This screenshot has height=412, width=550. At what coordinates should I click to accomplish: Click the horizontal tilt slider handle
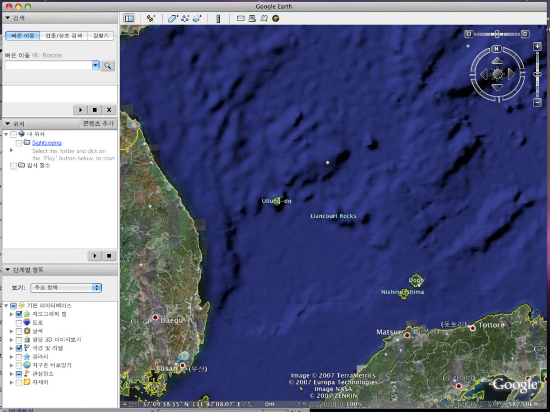tap(497, 34)
